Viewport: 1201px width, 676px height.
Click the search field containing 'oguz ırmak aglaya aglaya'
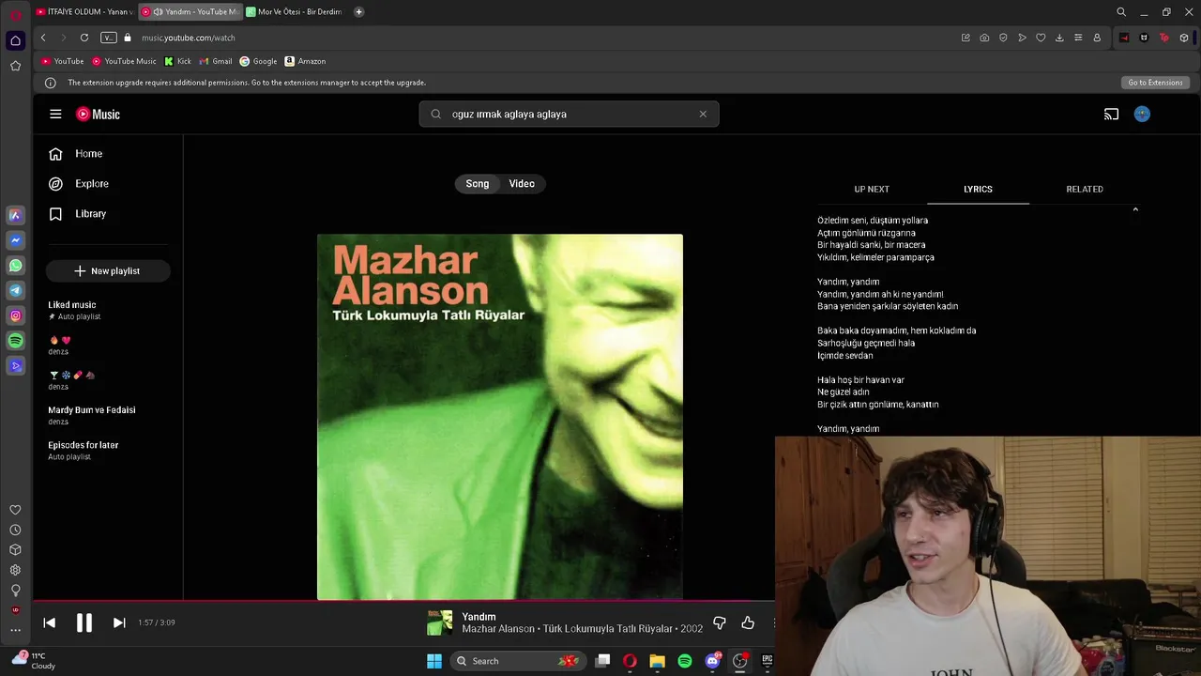pos(569,114)
